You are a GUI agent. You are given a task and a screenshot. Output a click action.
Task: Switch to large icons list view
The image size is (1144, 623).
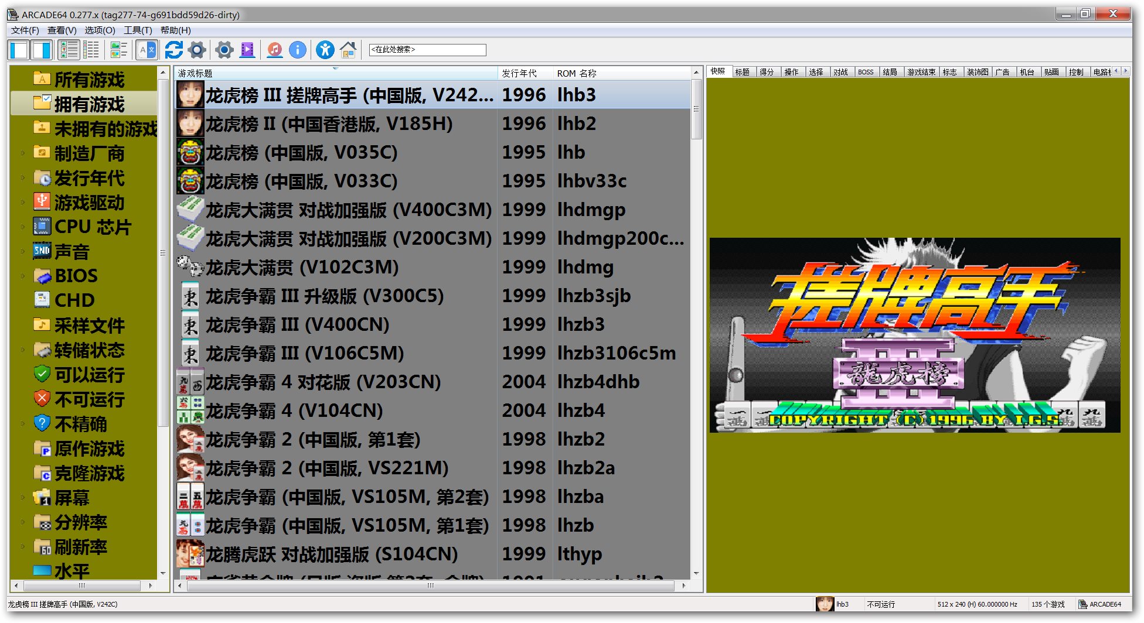[x=69, y=50]
